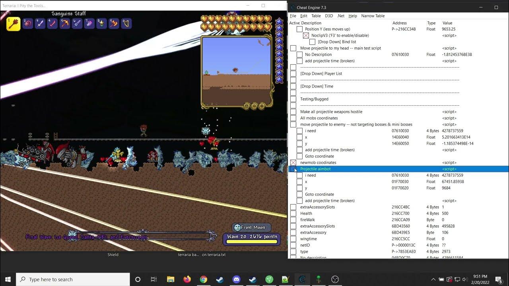Select the harp in hotbar slot 0

126,23
